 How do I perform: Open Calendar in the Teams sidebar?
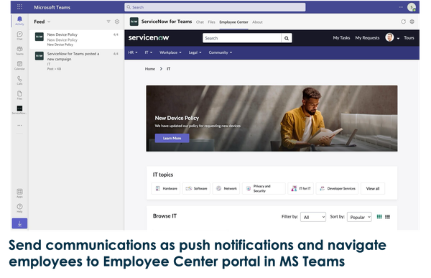tap(19, 65)
